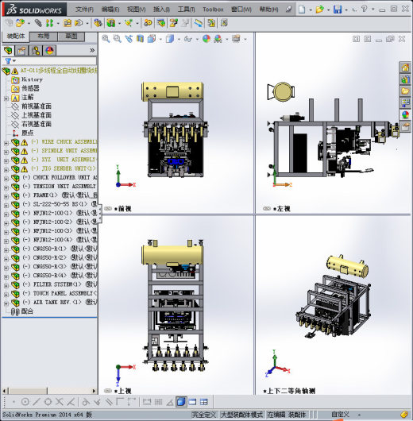The image size is (413, 421).
Task: Click the Zoom to Fit magnifier icon
Action: [106, 39]
